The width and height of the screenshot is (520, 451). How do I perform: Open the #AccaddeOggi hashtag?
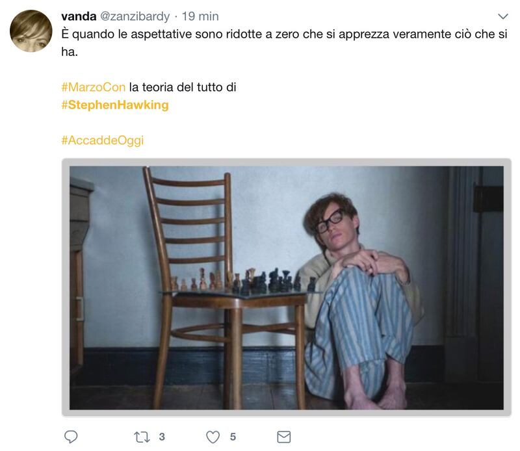[103, 140]
